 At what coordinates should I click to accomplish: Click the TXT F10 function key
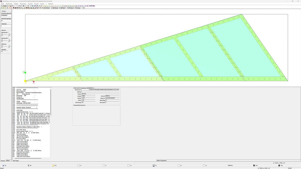(x=230, y=165)
